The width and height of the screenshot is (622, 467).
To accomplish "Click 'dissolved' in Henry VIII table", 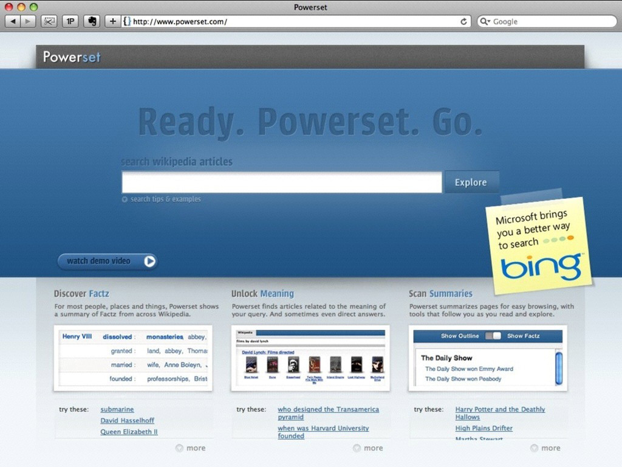I will click(117, 337).
